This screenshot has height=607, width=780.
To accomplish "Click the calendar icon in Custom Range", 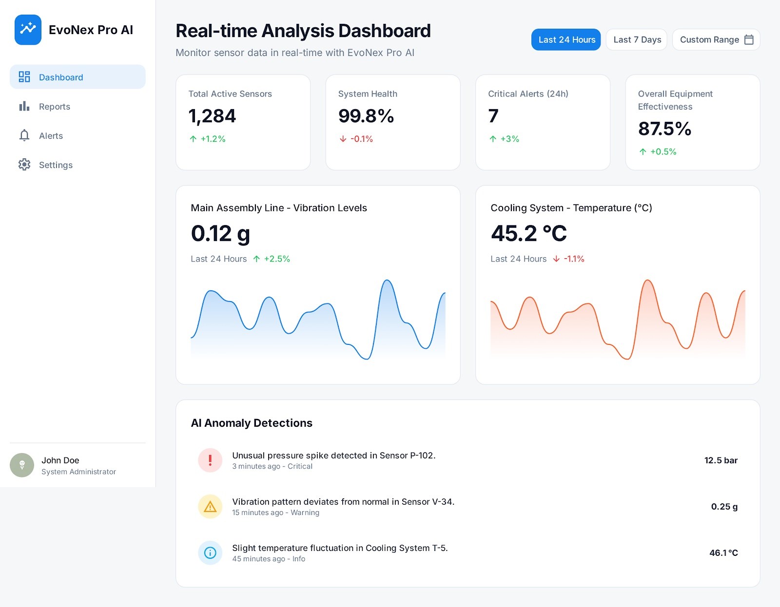I will pos(749,39).
